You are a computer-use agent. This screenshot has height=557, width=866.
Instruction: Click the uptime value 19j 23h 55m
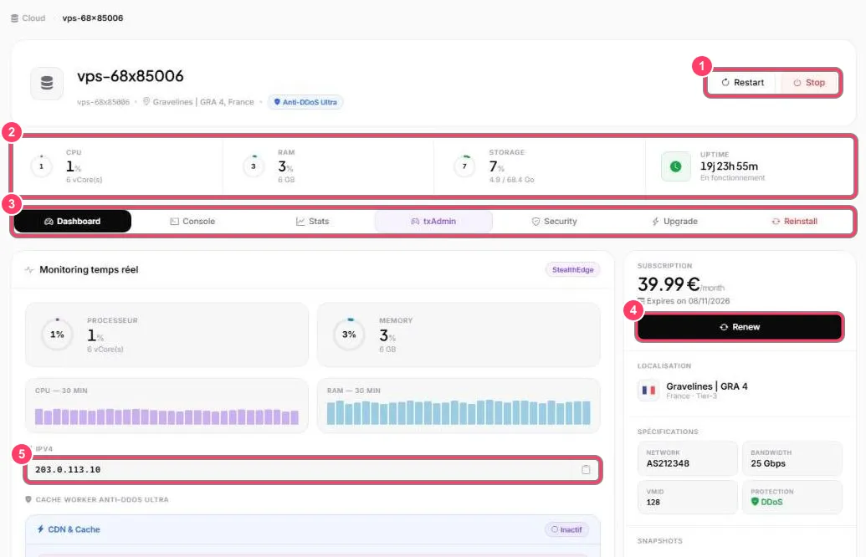[729, 166]
